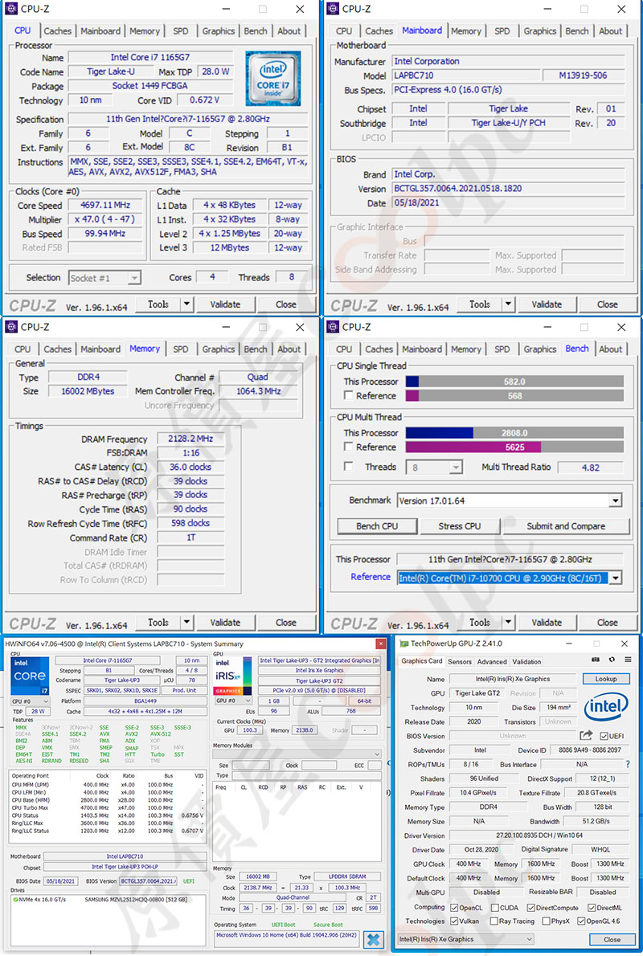Click the Name field in CPU-Z CPU tab
This screenshot has height=956, width=643.
coord(150,57)
